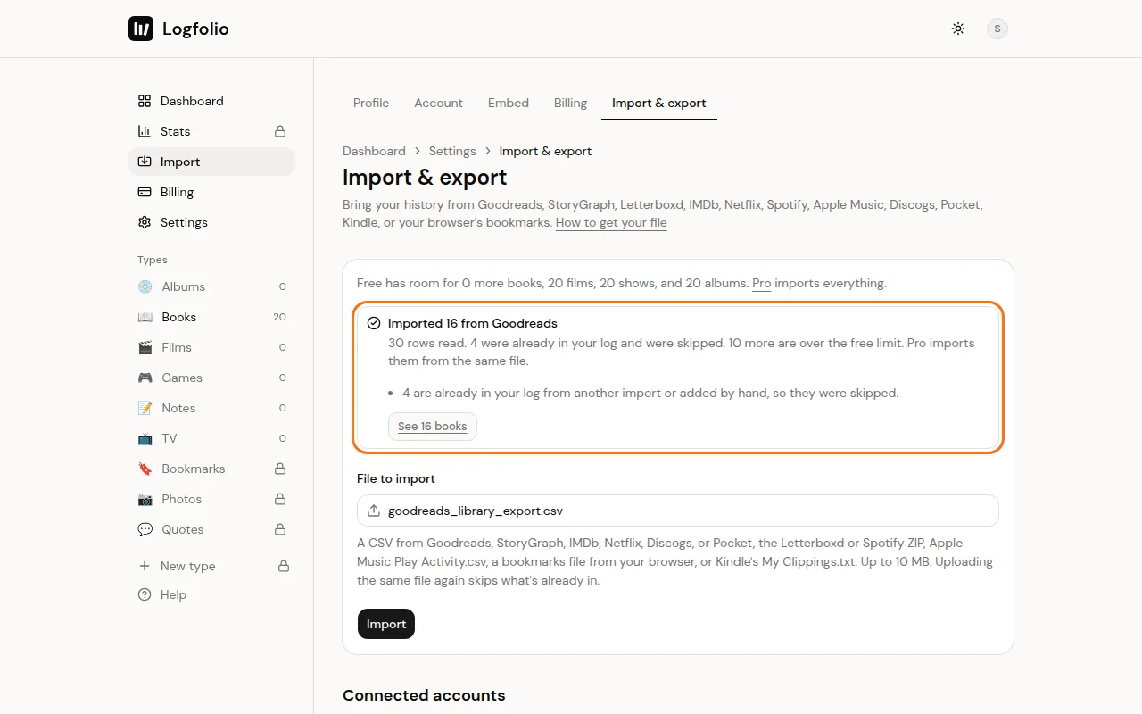The image size is (1142, 714).
Task: Add a New type via plus icon
Action: pyautogui.click(x=145, y=566)
